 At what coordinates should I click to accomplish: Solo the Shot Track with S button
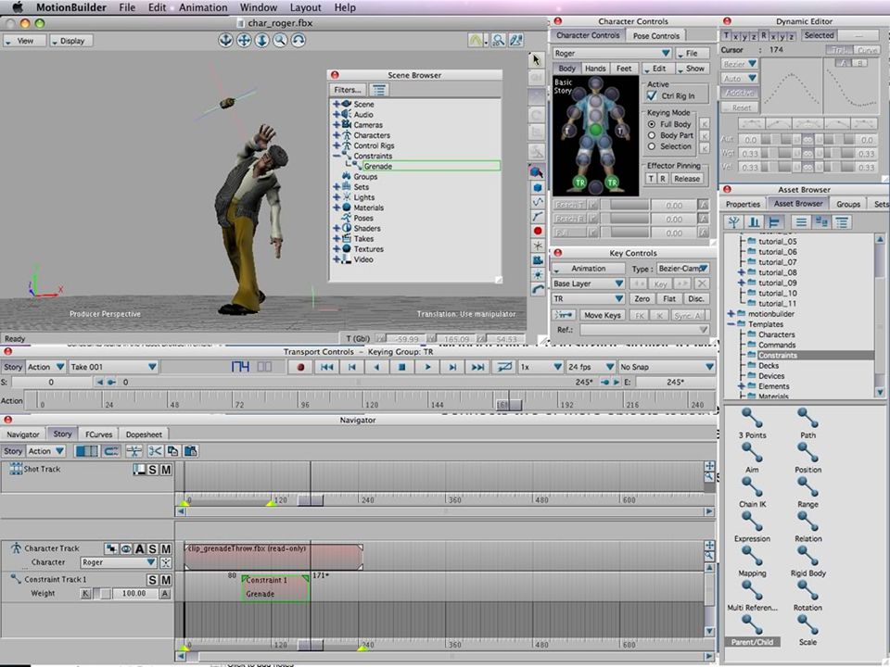coord(152,470)
